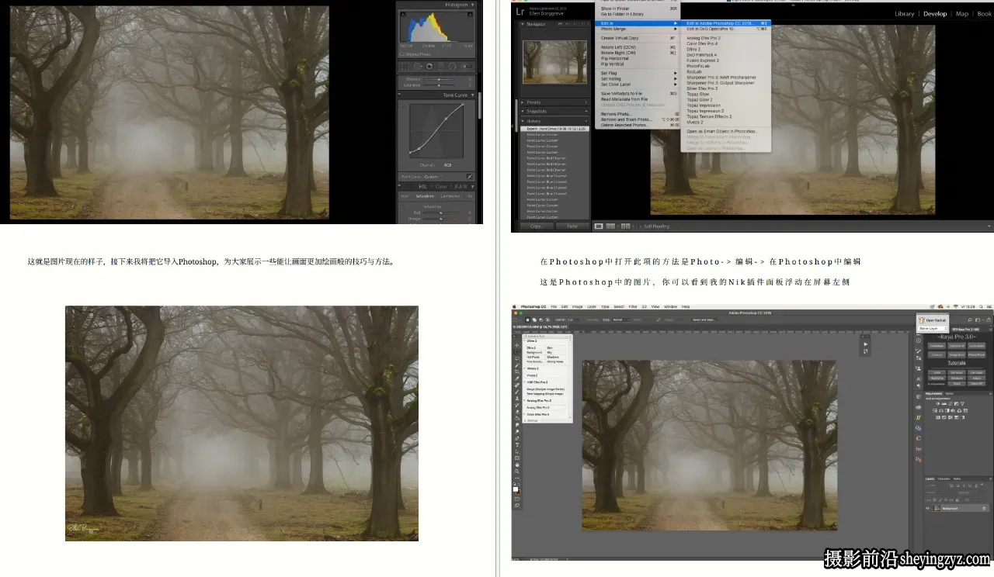Open the Same Layer dropdown in Raya Pro
994x577 pixels.
933,328
